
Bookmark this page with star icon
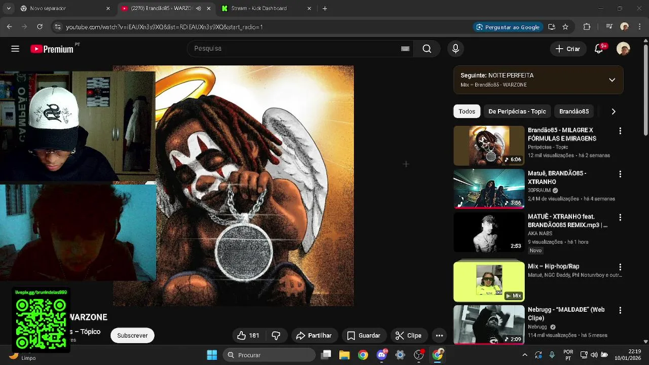(x=565, y=27)
